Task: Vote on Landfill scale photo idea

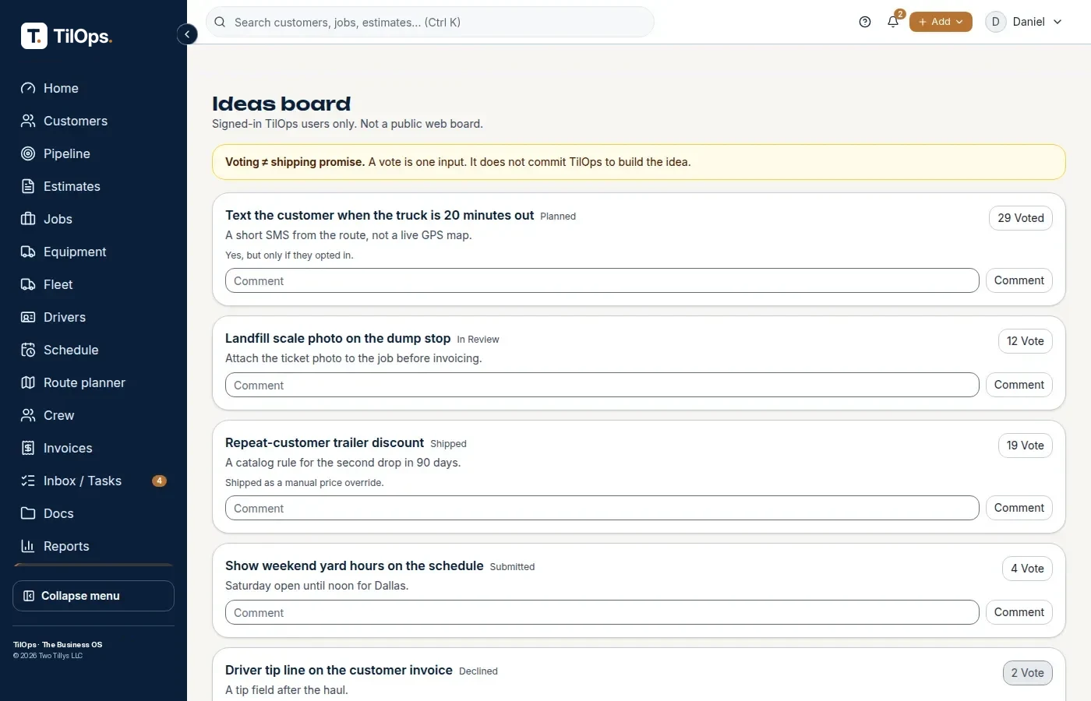Action: pyautogui.click(x=1025, y=341)
